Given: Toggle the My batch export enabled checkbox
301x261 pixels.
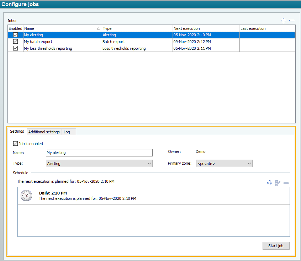Looking at the screenshot, I should tap(15, 42).
